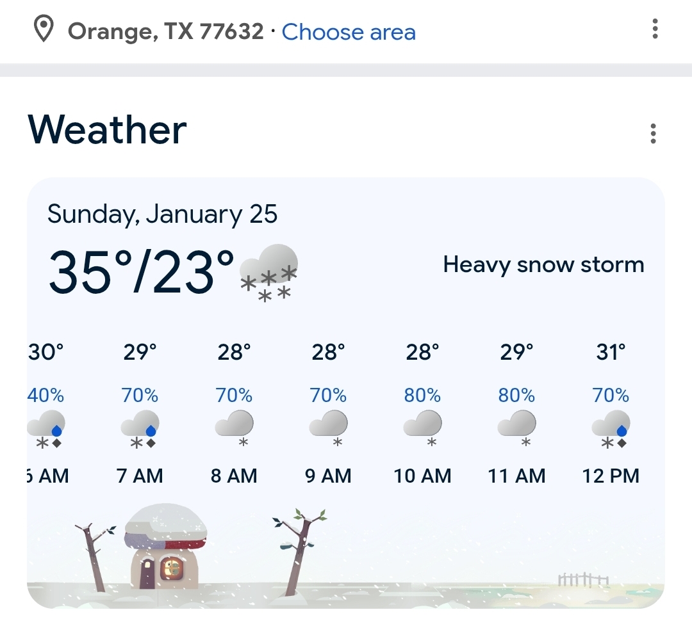Tap the 10 AM snow cloud icon
This screenshot has width=692, height=619.
(x=423, y=428)
